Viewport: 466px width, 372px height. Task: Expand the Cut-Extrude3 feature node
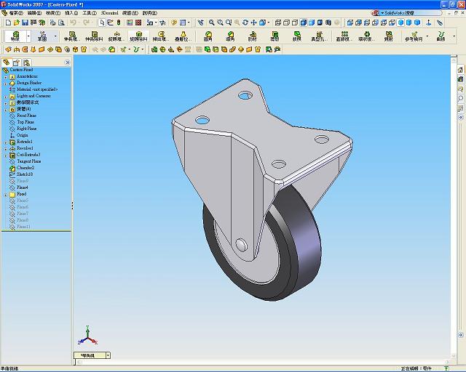6,155
